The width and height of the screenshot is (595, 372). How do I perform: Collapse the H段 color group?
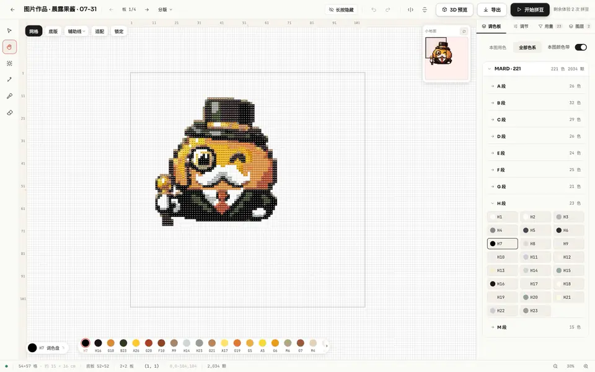[535, 203]
